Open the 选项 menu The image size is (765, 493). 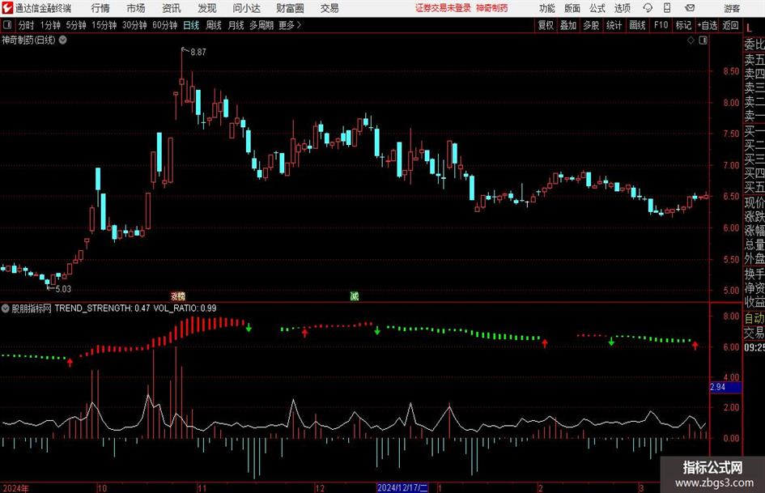[622, 8]
